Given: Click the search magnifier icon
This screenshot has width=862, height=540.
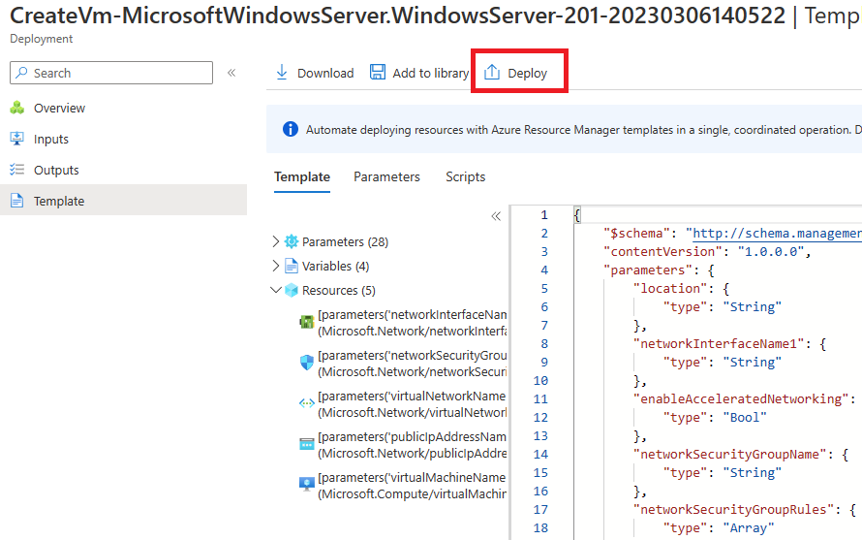Looking at the screenshot, I should point(22,73).
